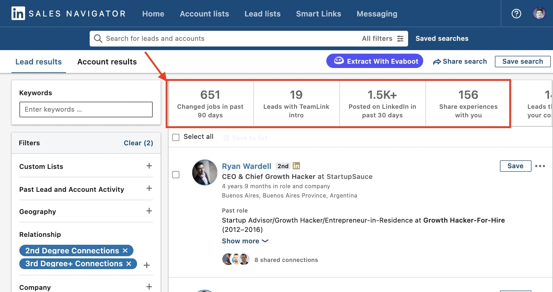This screenshot has width=553, height=292.
Task: Select the 156 Share experiences spotlight
Action: coord(468,104)
